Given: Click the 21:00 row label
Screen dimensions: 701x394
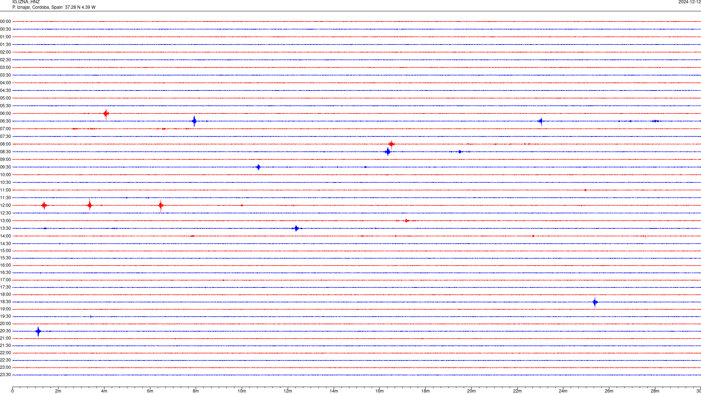Looking at the screenshot, I should pos(5,338).
